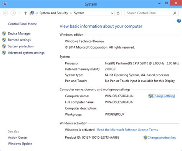Open Device Manager link
This screenshot has width=182, height=151.
point(19,33)
